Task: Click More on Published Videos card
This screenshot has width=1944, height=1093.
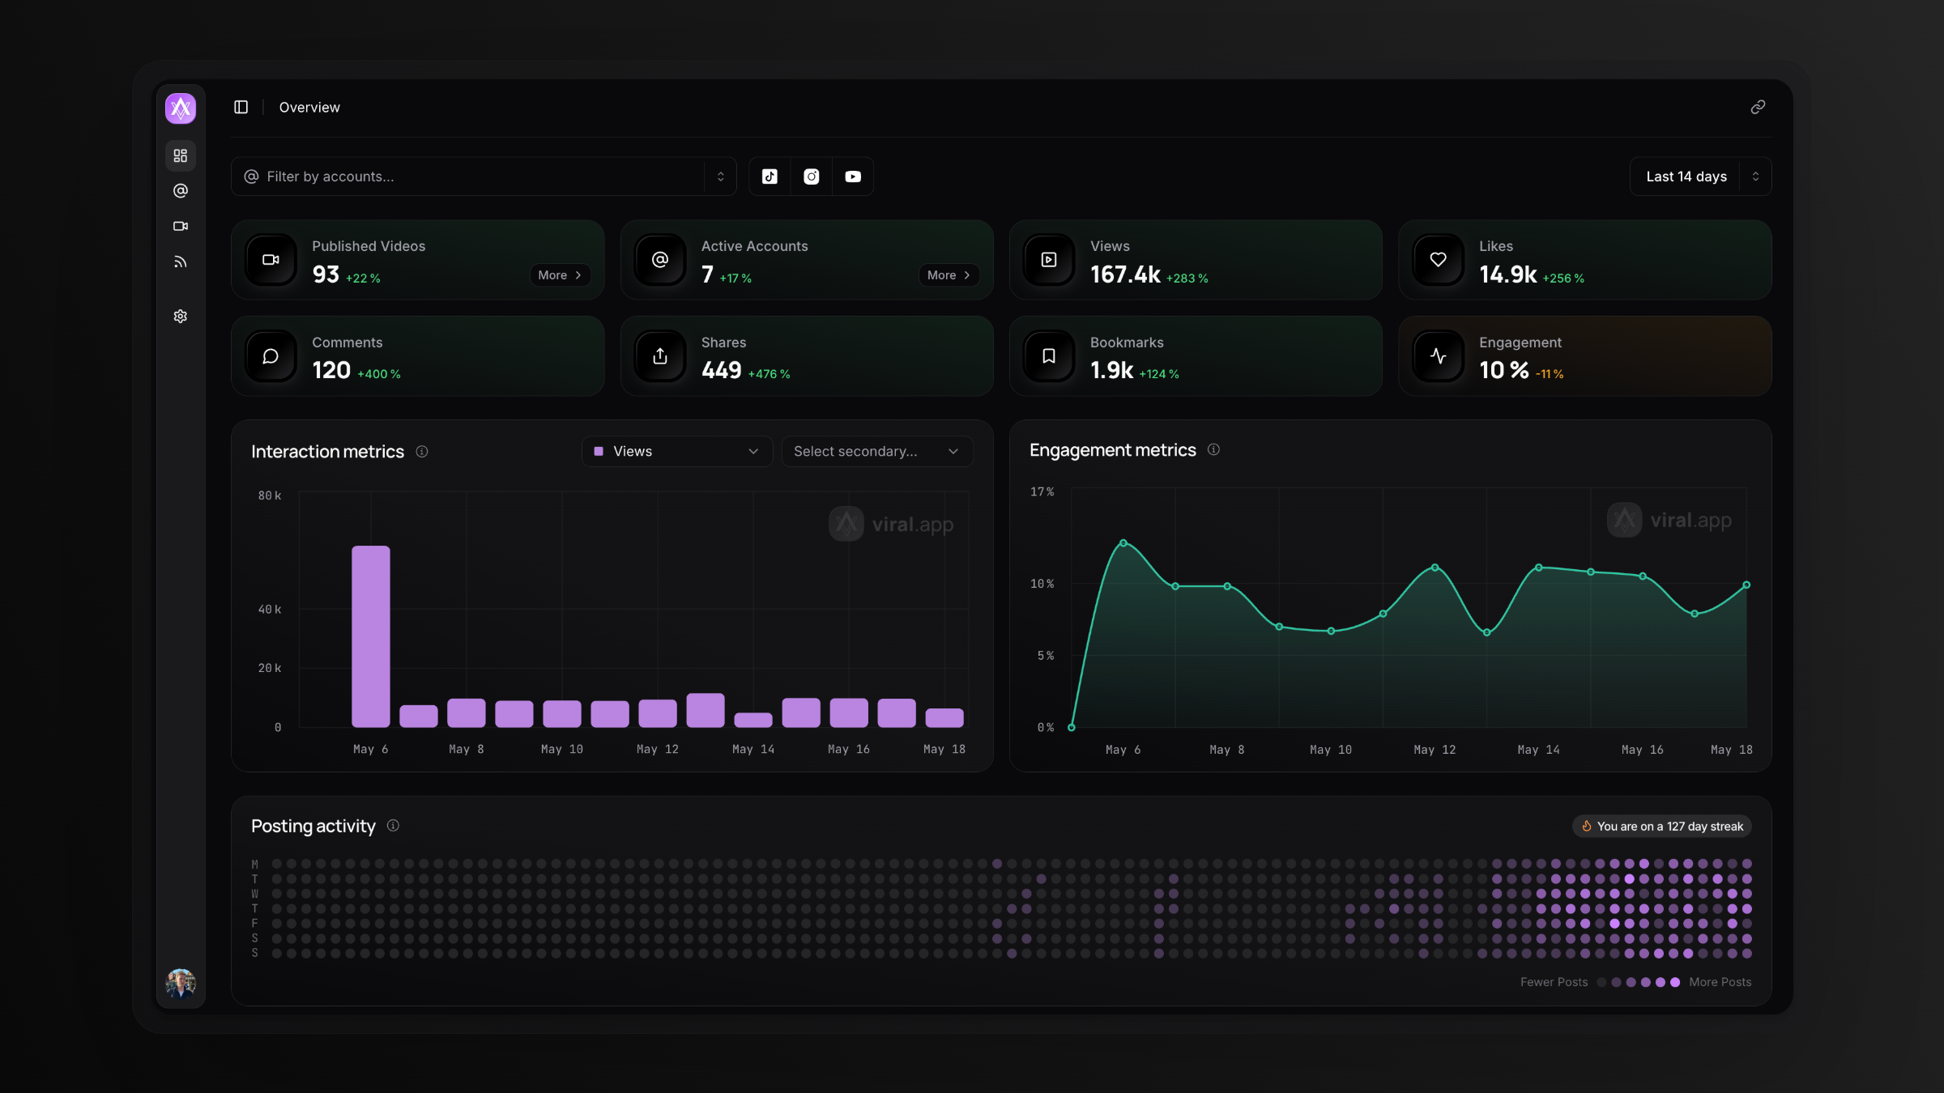Action: coord(560,275)
